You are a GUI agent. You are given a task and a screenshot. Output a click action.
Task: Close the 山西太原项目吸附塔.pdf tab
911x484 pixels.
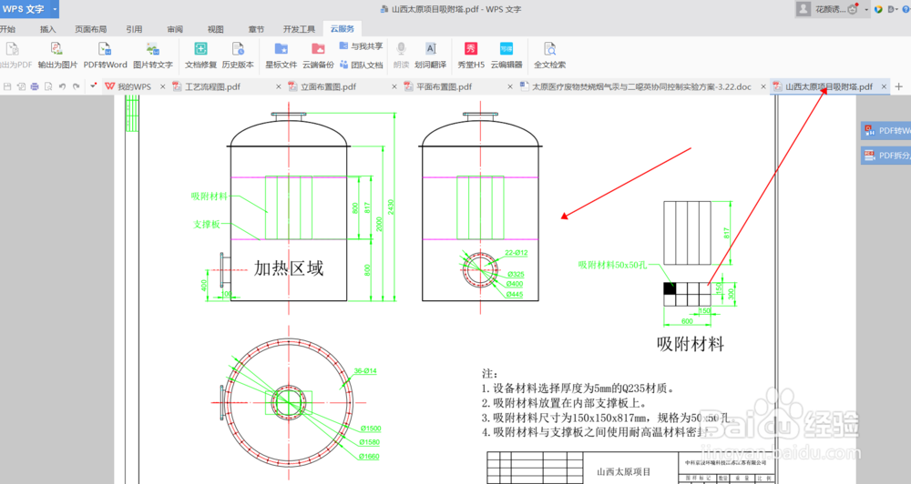(x=884, y=86)
